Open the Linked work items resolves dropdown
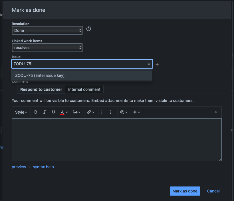This screenshot has width=234, height=201. click(x=47, y=48)
